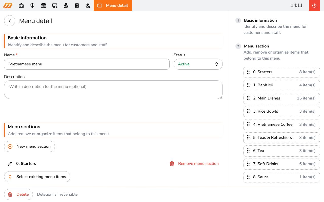This screenshot has height=202, width=324.
Task: Click the red Delete button
Action: (18, 194)
